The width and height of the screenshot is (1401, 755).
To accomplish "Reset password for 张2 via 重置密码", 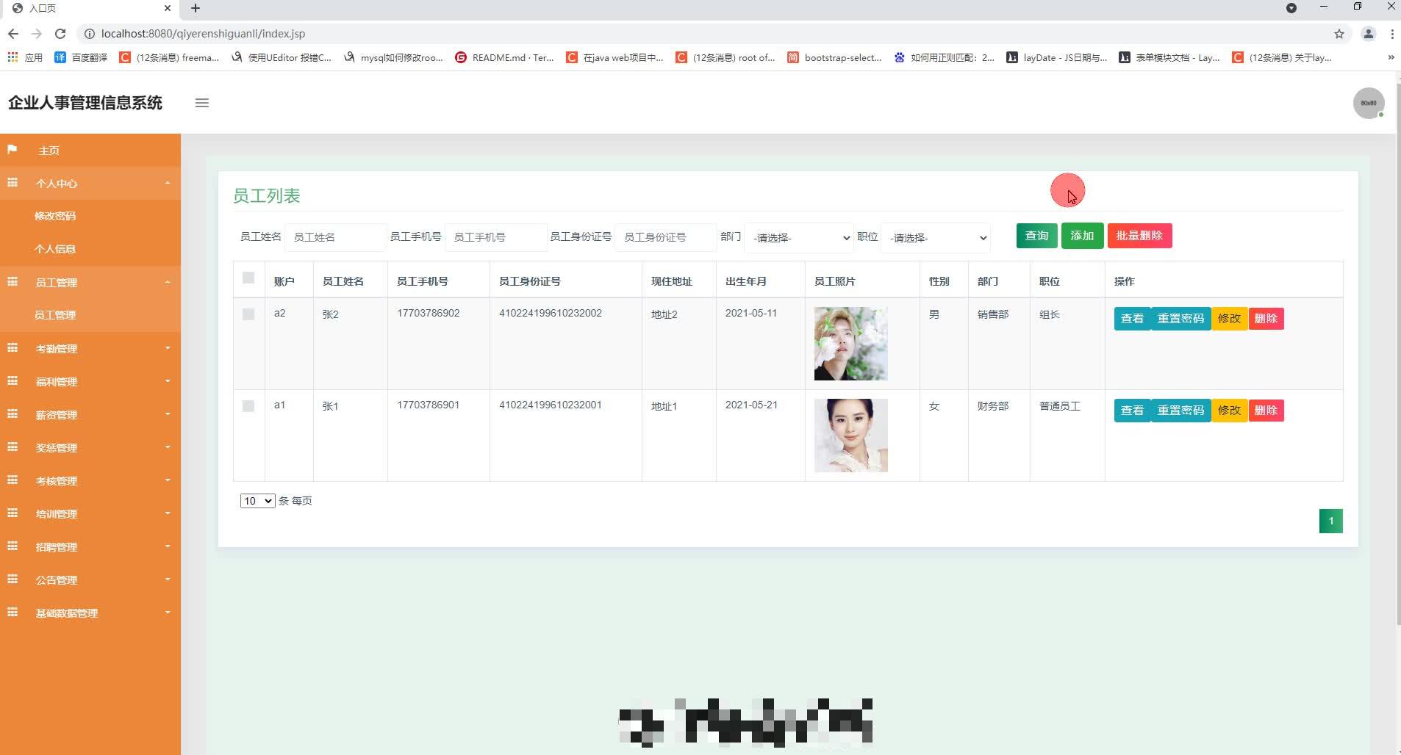I will point(1180,319).
